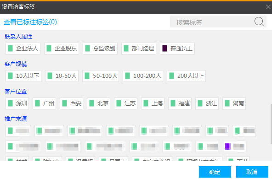Tag the visitor as 广州
This screenshot has height=179, width=272.
tap(45, 103)
